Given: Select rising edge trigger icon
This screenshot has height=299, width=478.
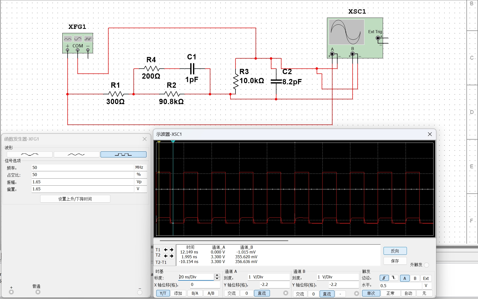Looking at the screenshot, I should click(384, 278).
